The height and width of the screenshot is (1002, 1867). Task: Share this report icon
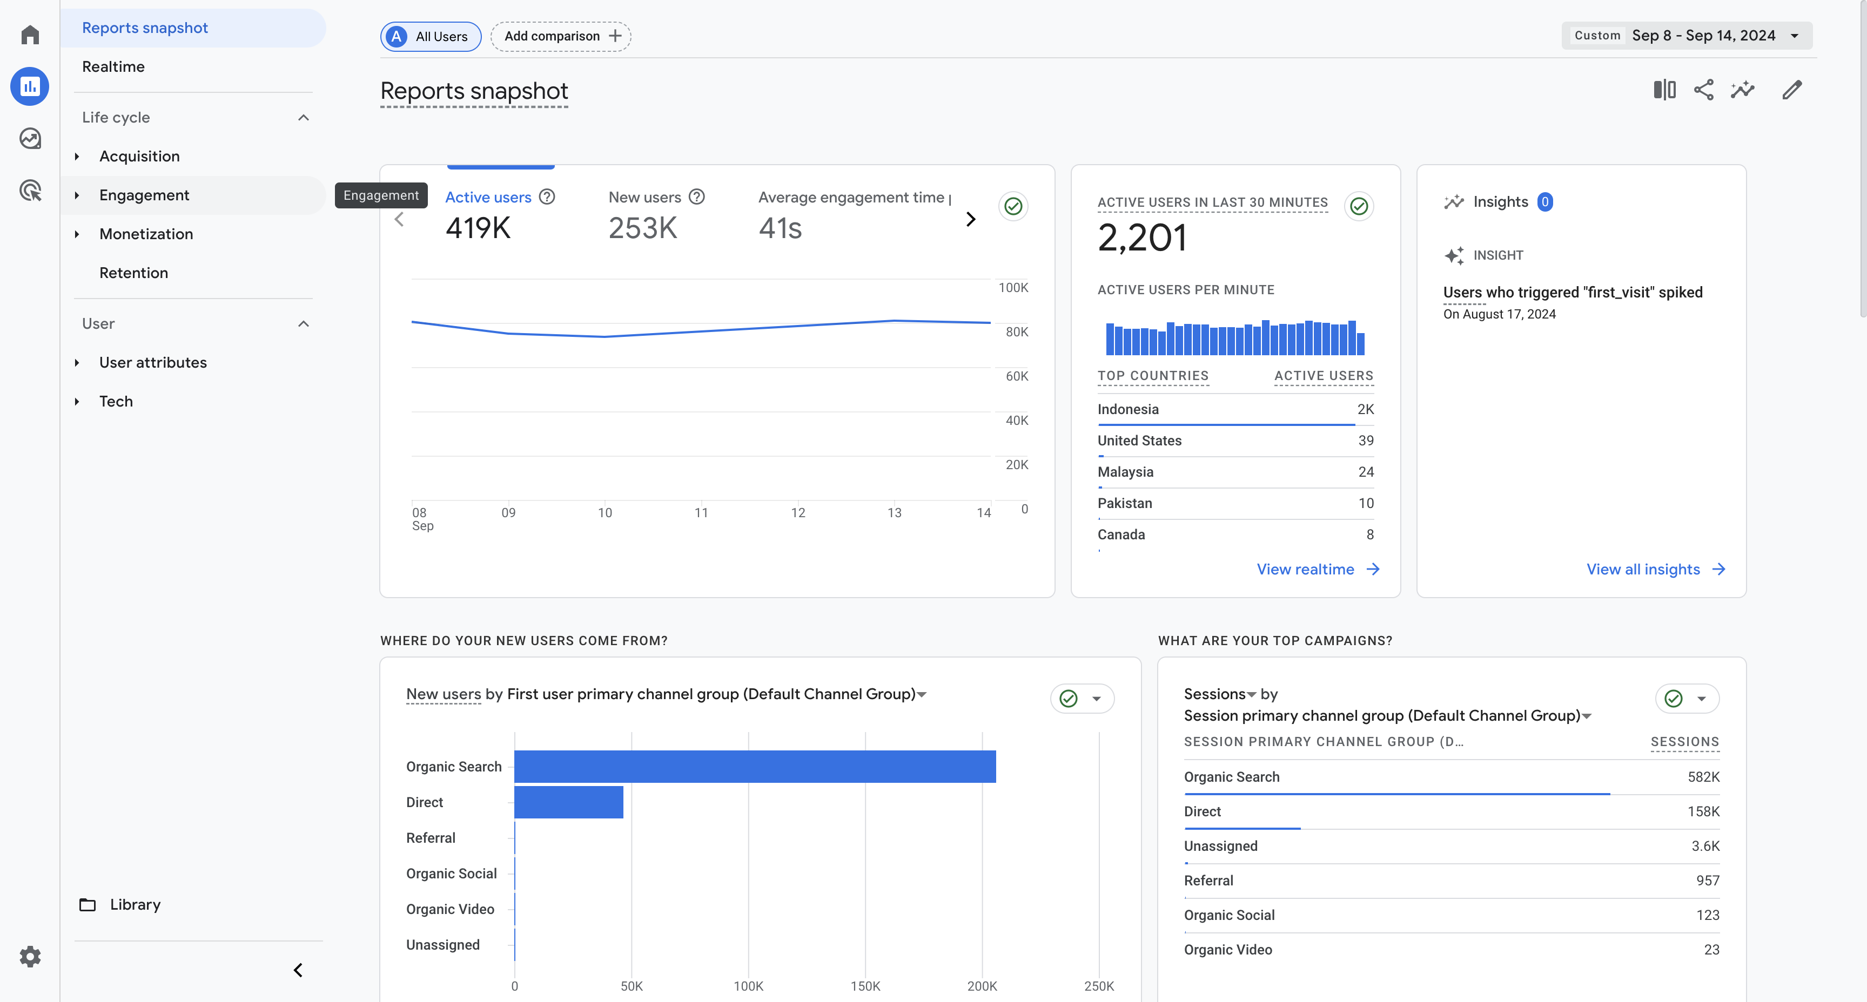1703,90
